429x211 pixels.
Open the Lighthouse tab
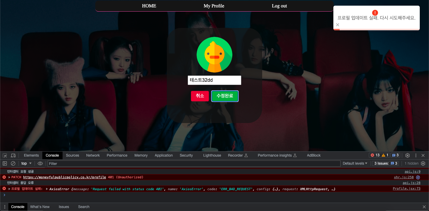pyautogui.click(x=212, y=155)
